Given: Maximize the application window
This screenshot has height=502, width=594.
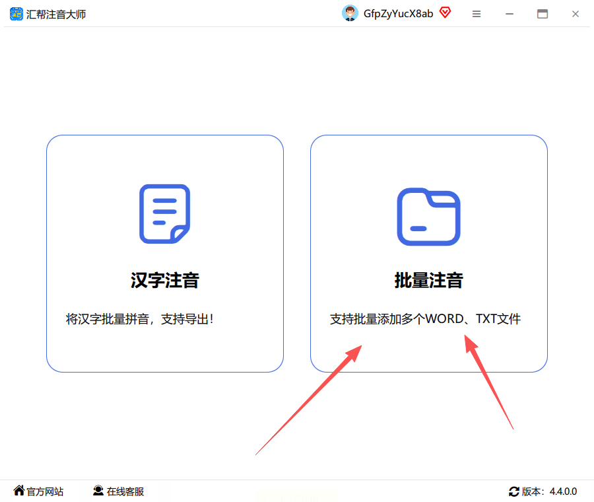Looking at the screenshot, I should tap(543, 14).
